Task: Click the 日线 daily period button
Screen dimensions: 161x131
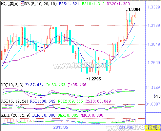Action: (x=152, y=127)
